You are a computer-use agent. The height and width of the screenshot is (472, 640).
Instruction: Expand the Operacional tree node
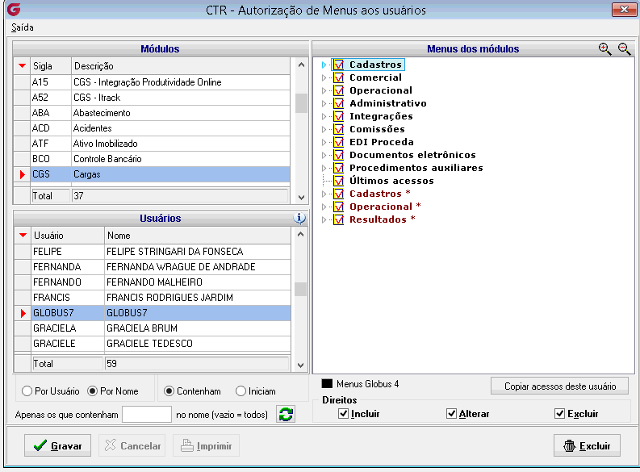coord(324,90)
